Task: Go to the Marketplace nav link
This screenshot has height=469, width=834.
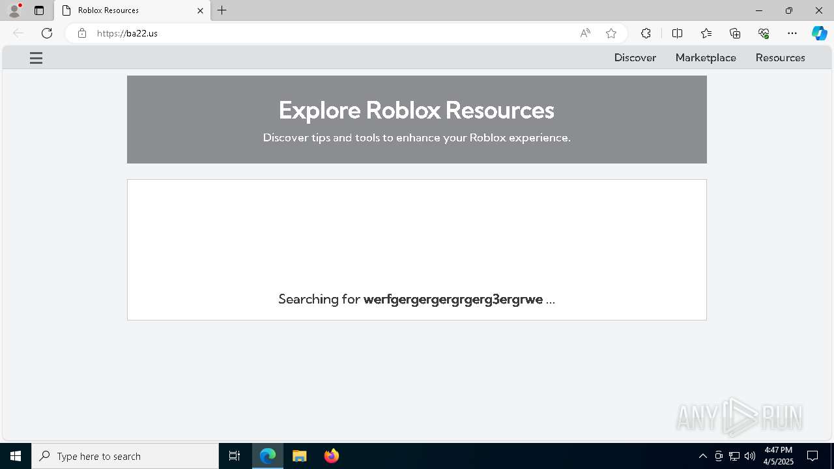Action: coord(706,57)
